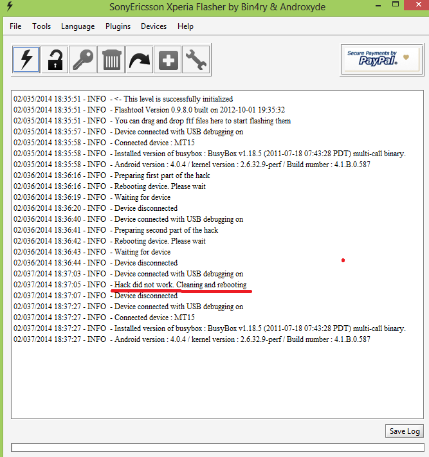Click 'Android version : 4.0.4' line at 18:37:27
Viewport: 429px width, 457px height.
pos(192,339)
